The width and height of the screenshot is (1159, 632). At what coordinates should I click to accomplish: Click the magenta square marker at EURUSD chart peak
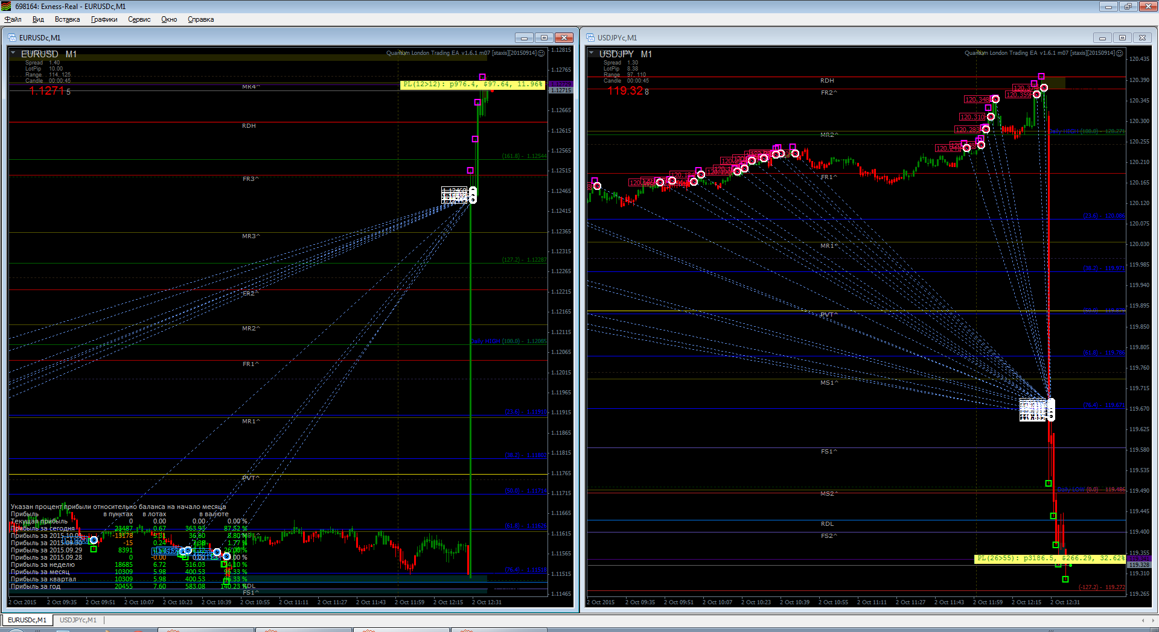(482, 77)
